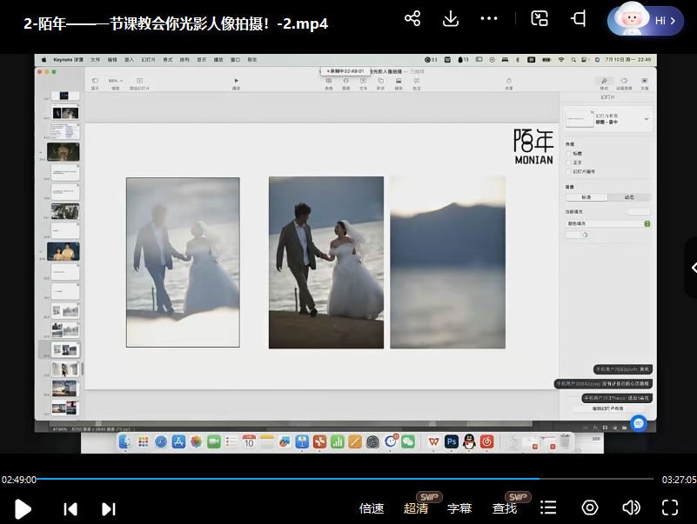Viewport: 697px width, 524px height.
Task: Open 倍速 playback speed menu
Action: (x=372, y=508)
